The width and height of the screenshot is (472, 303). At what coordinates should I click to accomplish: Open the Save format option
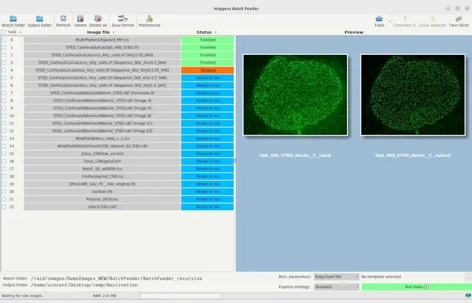[x=123, y=21]
